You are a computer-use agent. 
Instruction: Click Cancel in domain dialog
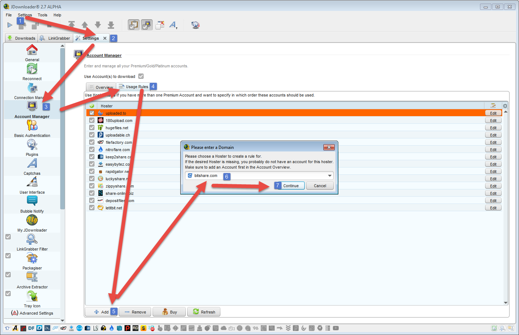[x=320, y=186]
